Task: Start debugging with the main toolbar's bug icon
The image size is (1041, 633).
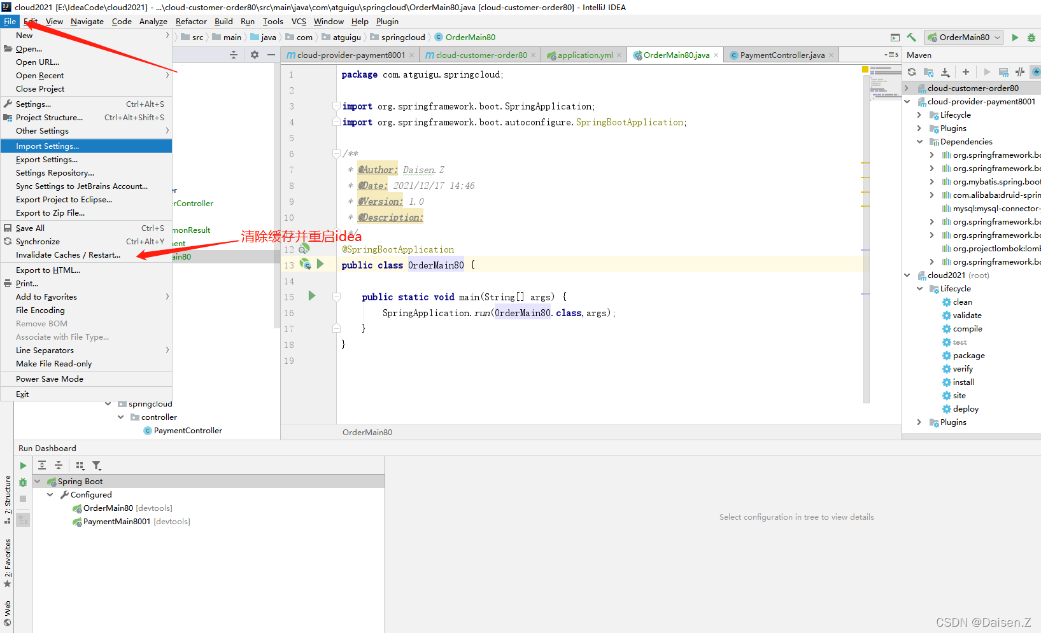Action: coord(1031,38)
